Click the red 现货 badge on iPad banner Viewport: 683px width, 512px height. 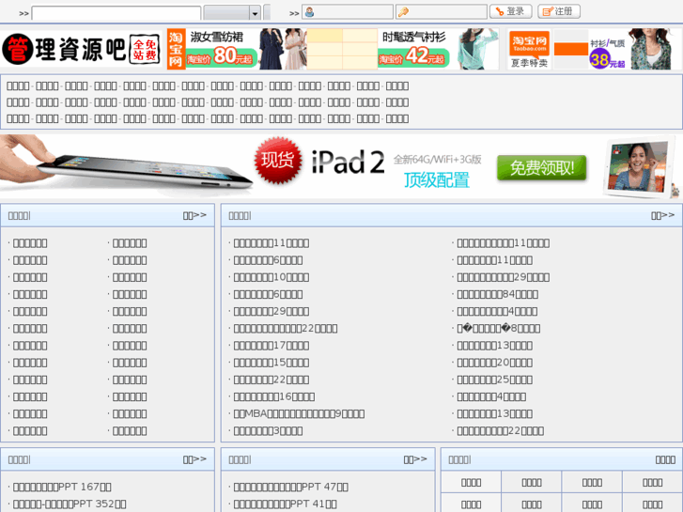click(x=278, y=160)
